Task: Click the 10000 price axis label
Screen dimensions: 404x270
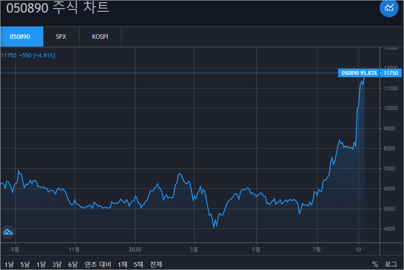Action: [x=391, y=108]
